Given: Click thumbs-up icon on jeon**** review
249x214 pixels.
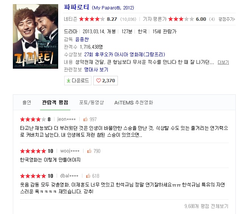Looking at the screenshot, I should tap(85, 119).
